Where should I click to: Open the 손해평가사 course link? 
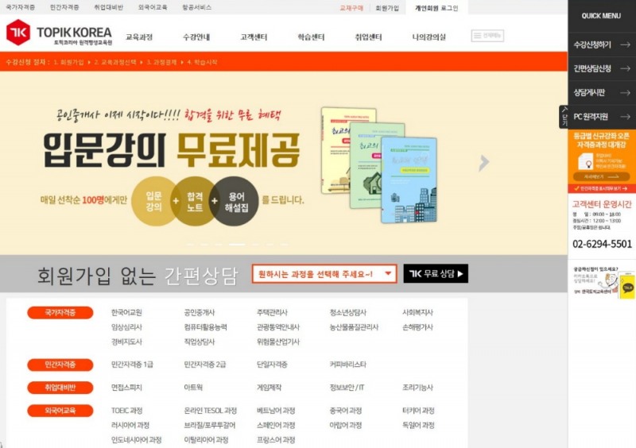[418, 327]
